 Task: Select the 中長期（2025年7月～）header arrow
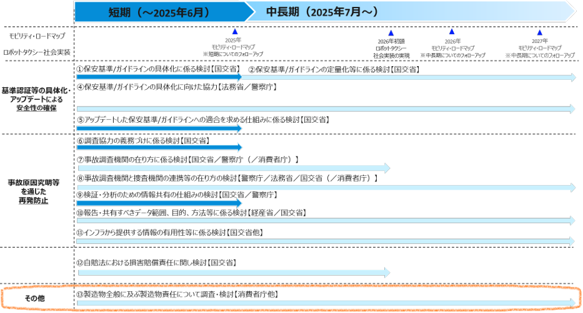coord(411,12)
